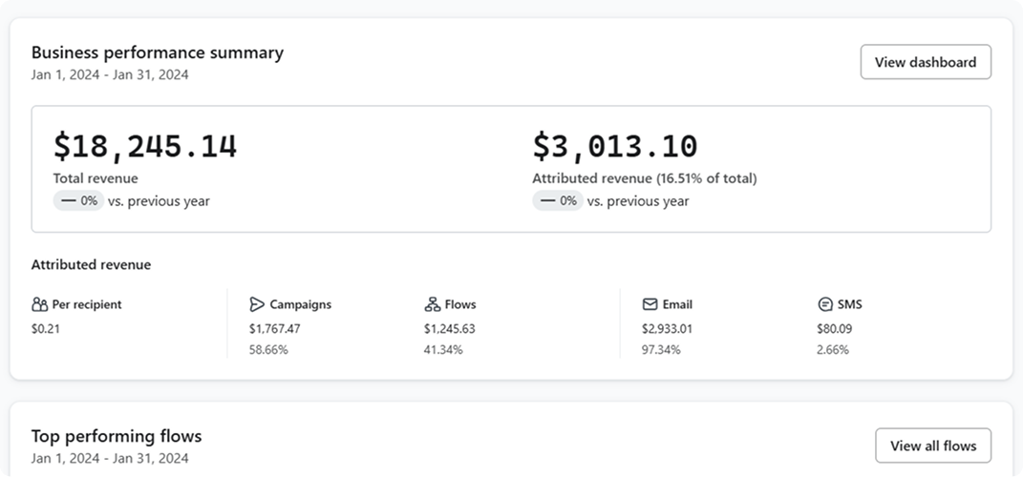
Task: Select the Per recipient value $0.21
Action: 46,328
